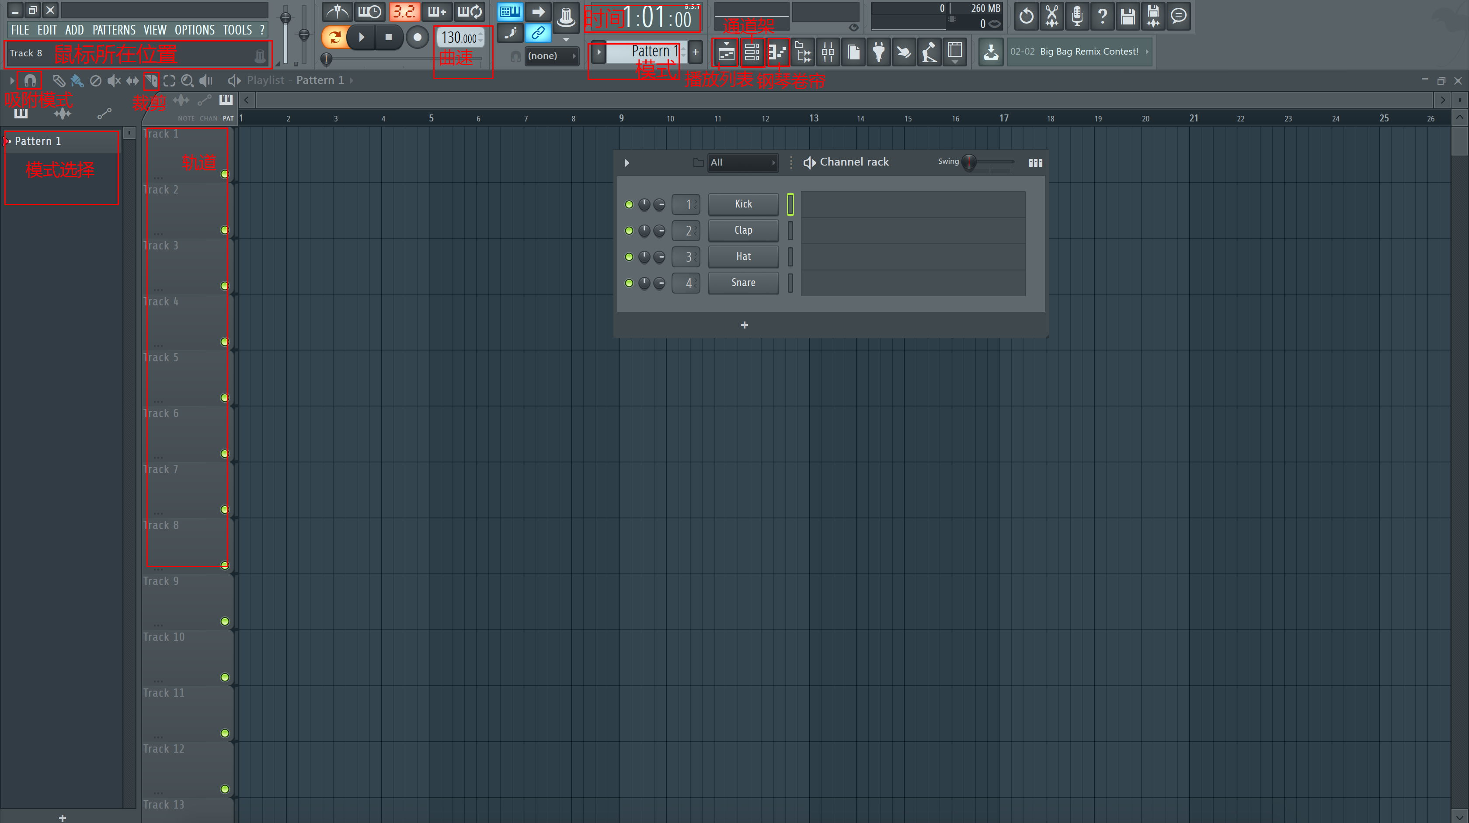The height and width of the screenshot is (823, 1469).
Task: Select the Zoom tool in Playlist
Action: [187, 81]
